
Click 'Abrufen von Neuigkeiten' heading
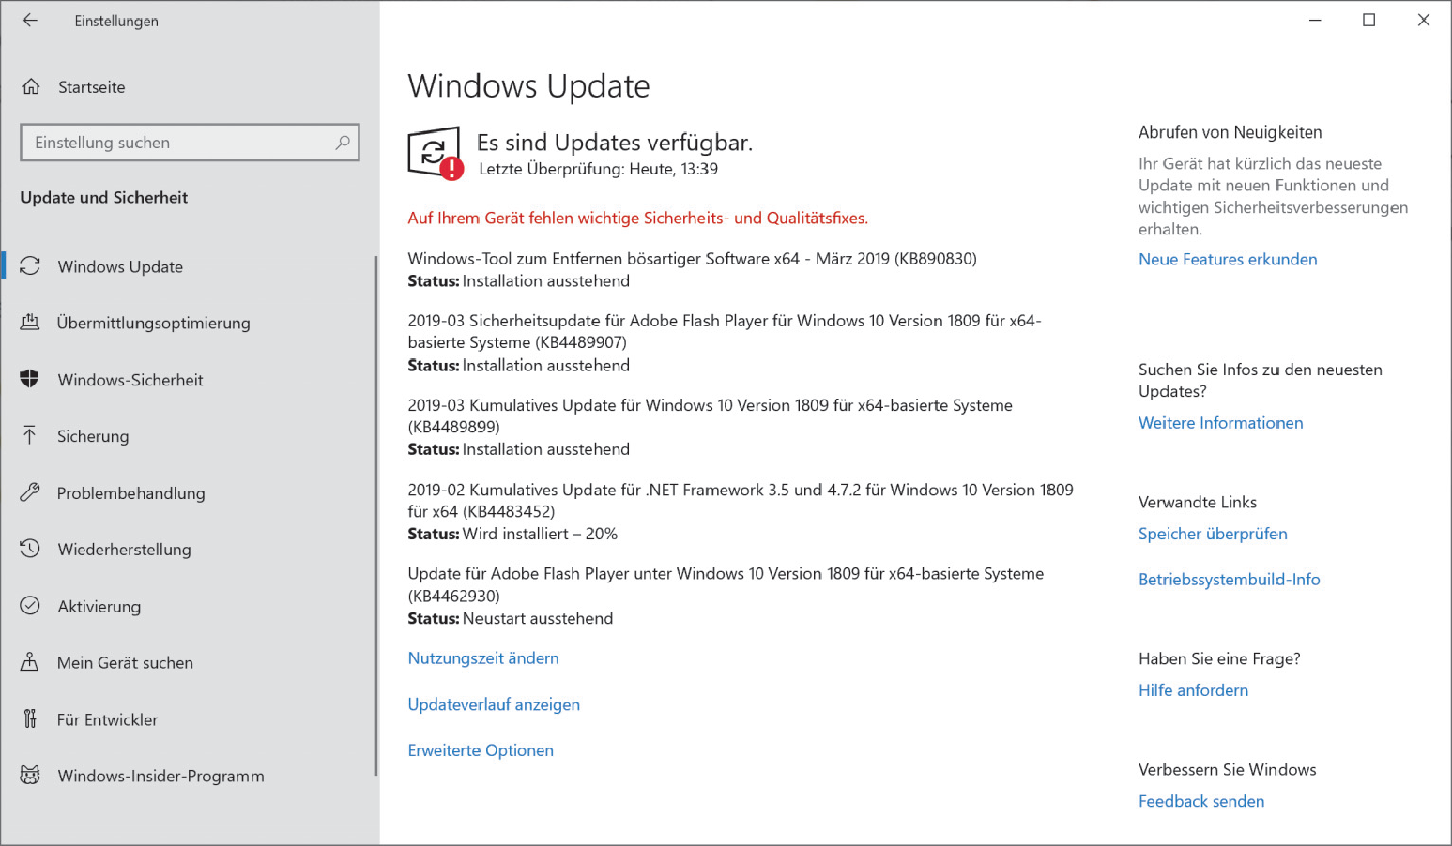[1230, 133]
